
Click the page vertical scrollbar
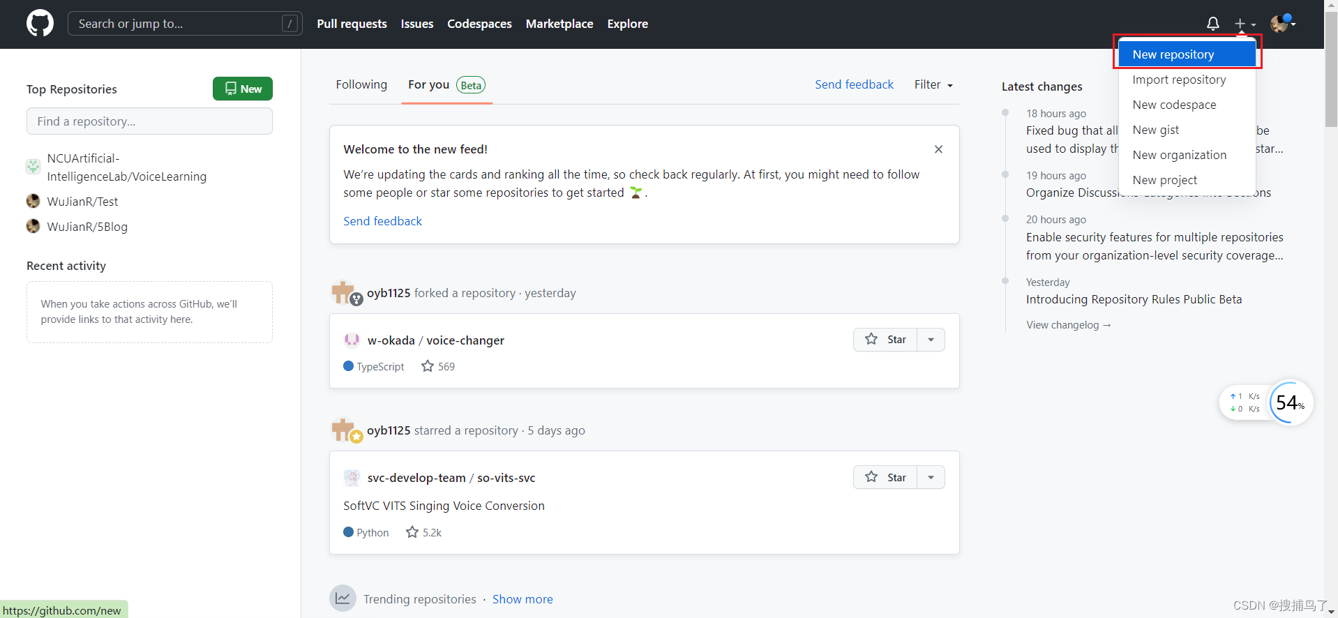(x=1331, y=70)
